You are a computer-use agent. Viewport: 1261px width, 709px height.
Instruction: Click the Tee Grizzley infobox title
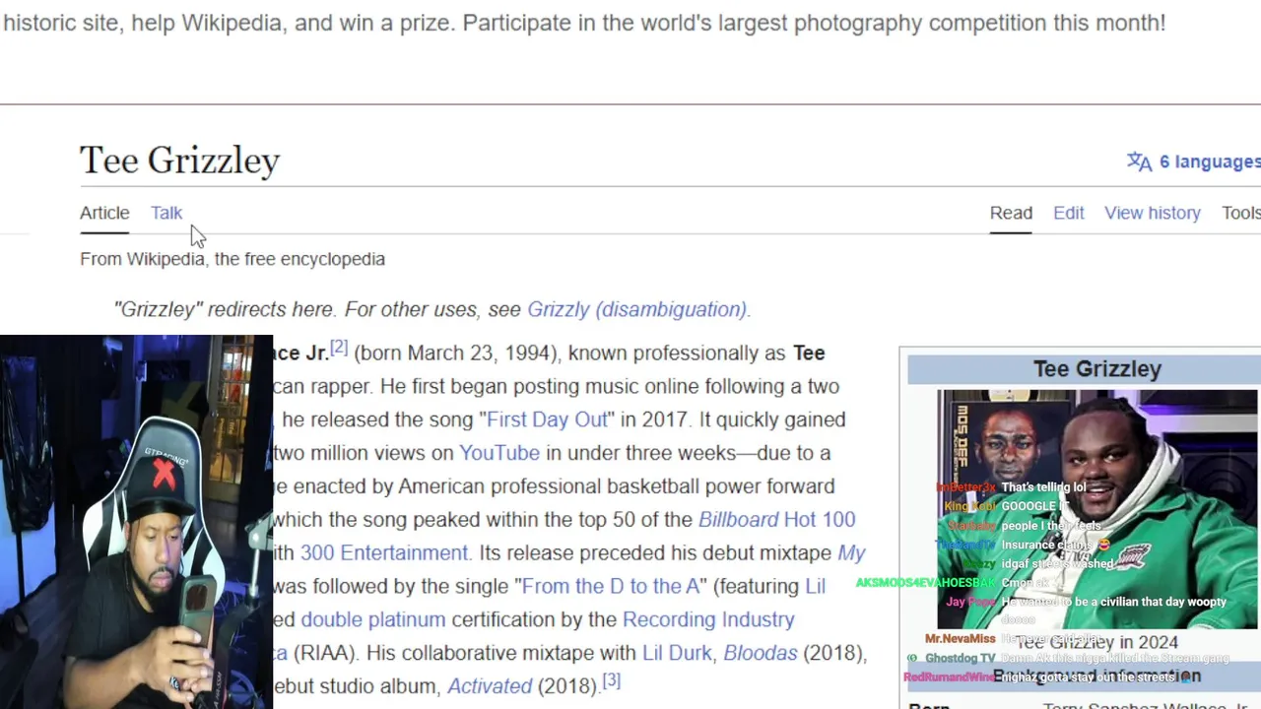(x=1096, y=369)
